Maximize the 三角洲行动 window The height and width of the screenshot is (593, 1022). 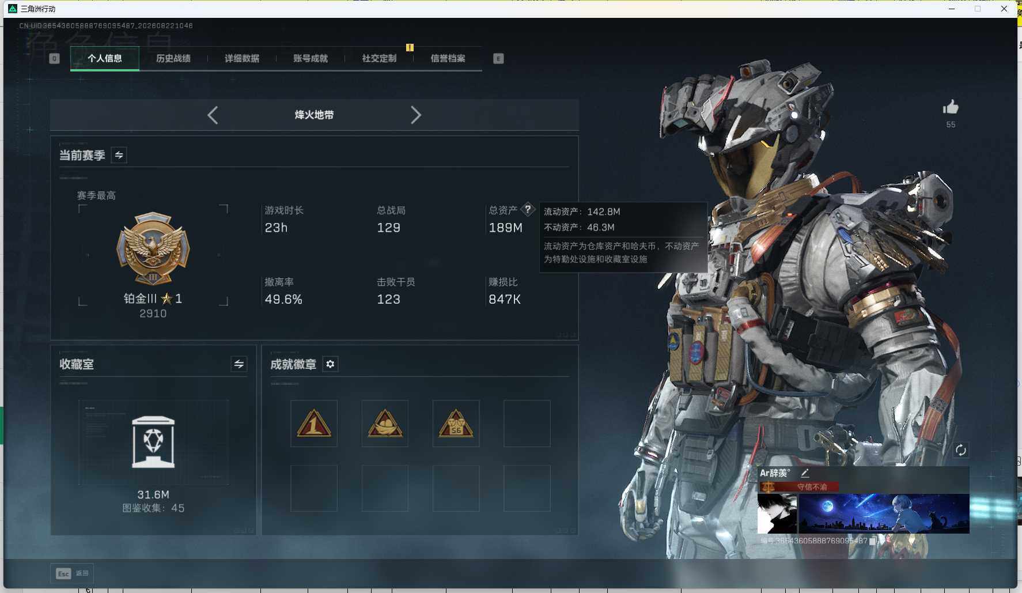[978, 9]
